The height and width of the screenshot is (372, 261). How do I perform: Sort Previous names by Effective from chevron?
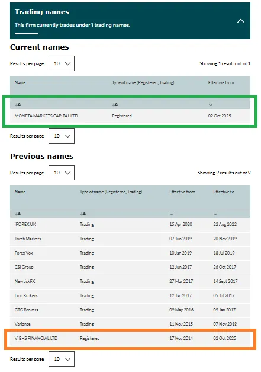click(172, 214)
